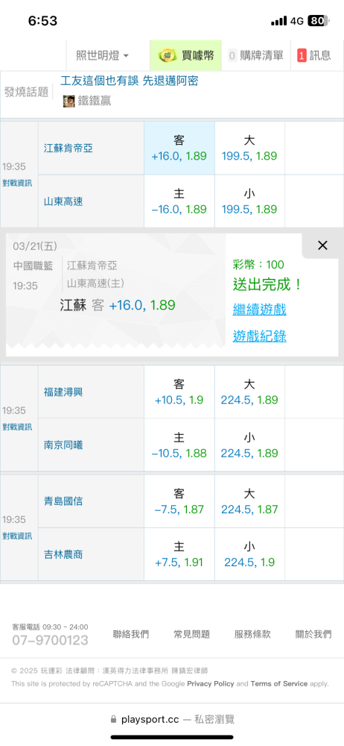Close the bet confirmation slip
This screenshot has height=746, width=344.
(322, 245)
